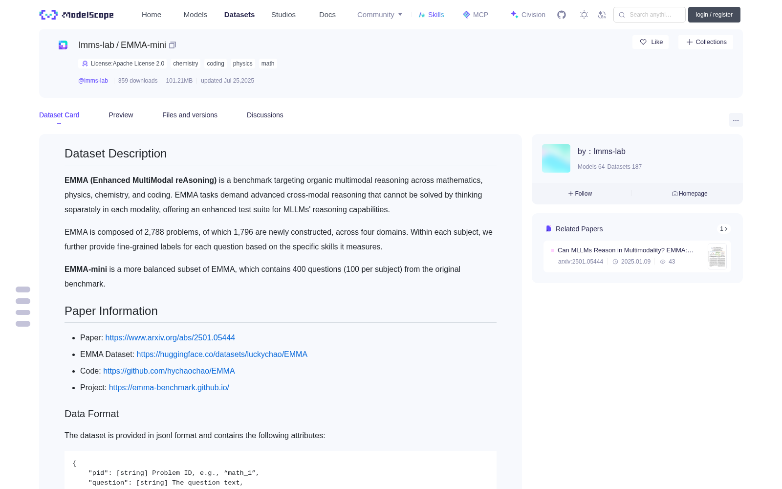Expand the Community dropdown menu

380,15
